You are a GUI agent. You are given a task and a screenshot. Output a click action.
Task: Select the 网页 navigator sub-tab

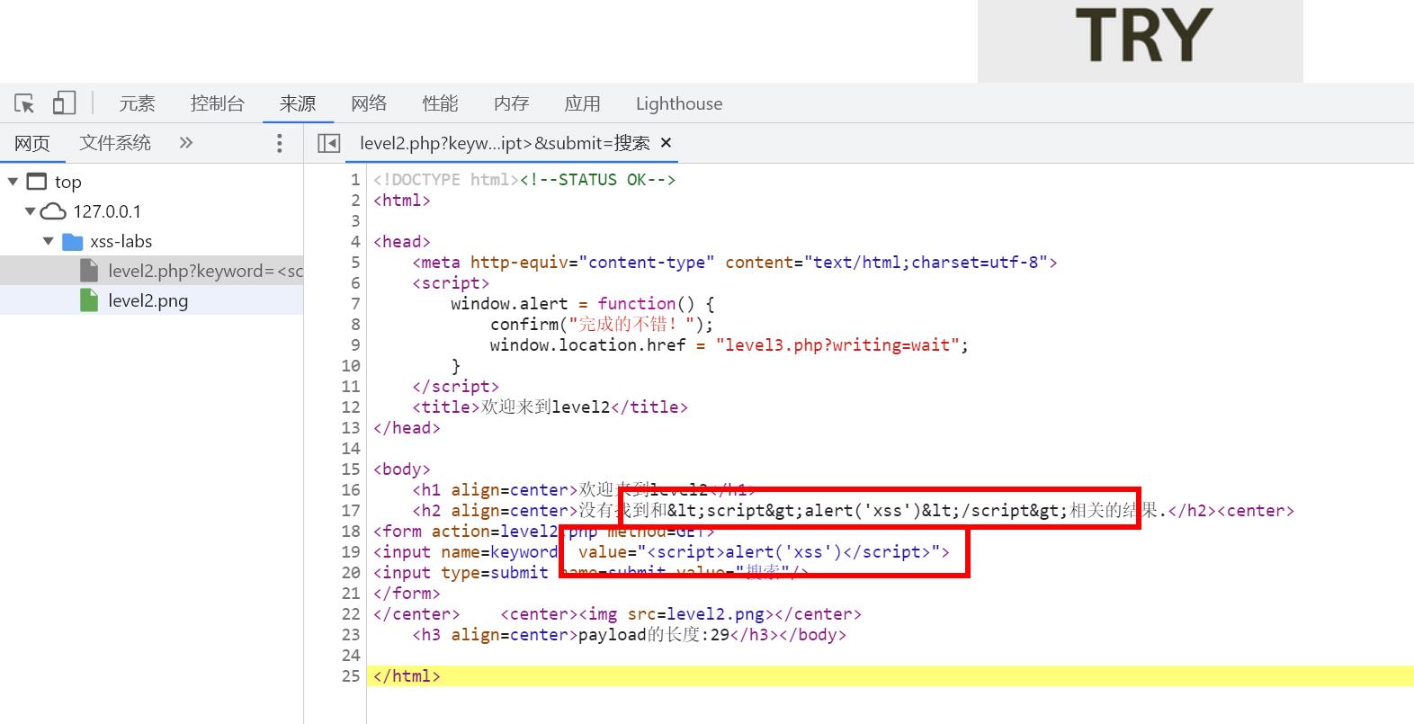pos(32,143)
